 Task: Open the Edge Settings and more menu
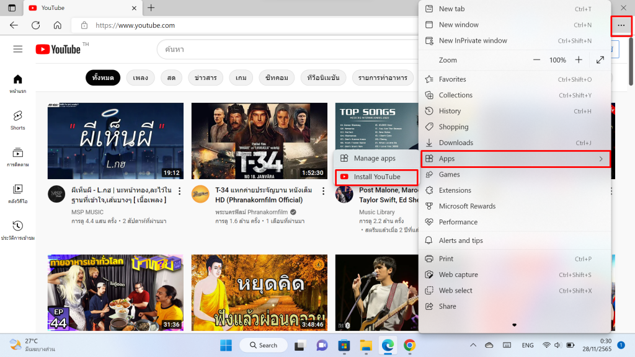click(621, 25)
